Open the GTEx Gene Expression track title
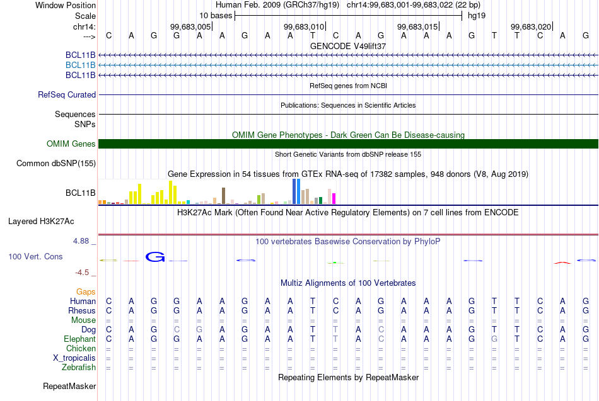The image size is (599, 401). click(348, 174)
